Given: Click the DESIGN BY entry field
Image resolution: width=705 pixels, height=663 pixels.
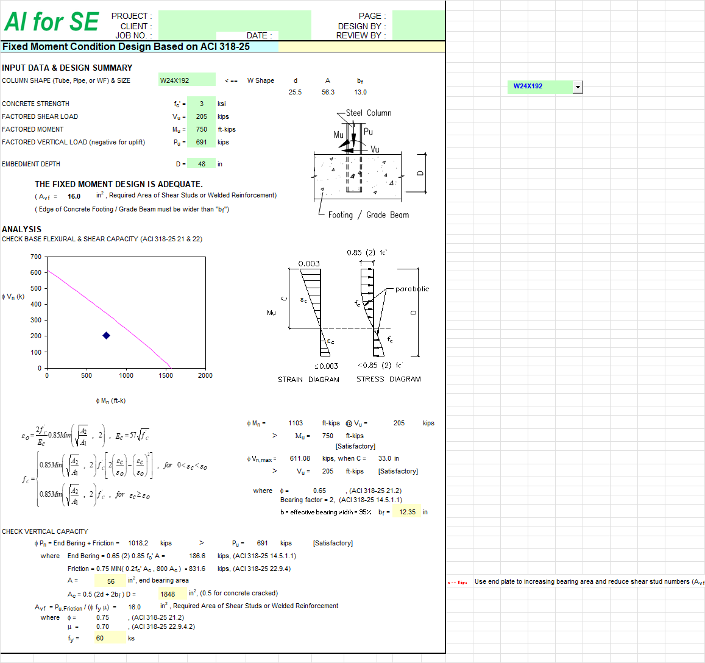Looking at the screenshot, I should tap(419, 24).
